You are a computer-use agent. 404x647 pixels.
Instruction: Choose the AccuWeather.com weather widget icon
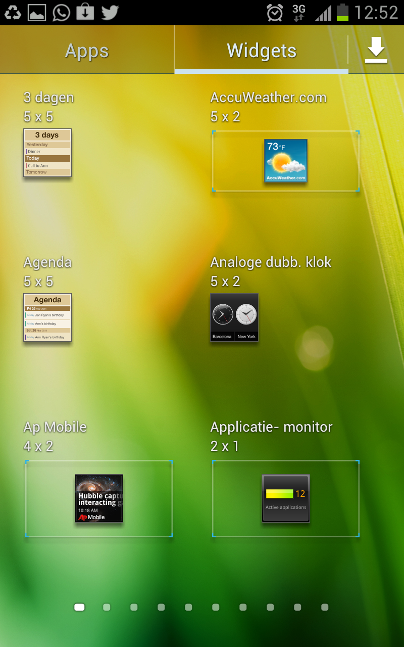286,161
